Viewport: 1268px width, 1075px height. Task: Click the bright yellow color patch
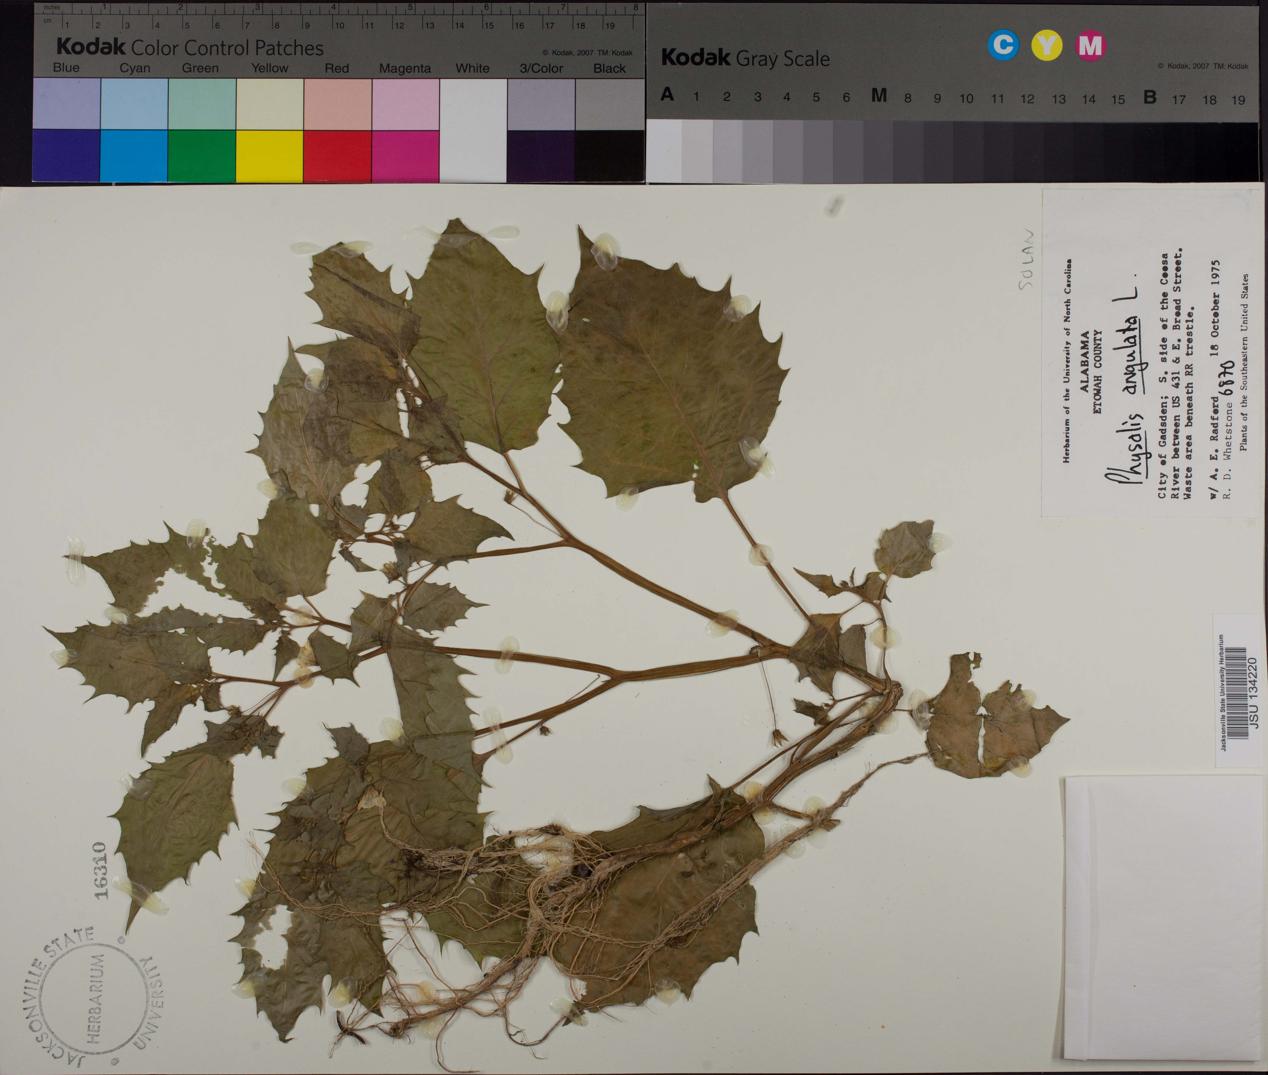tap(269, 156)
